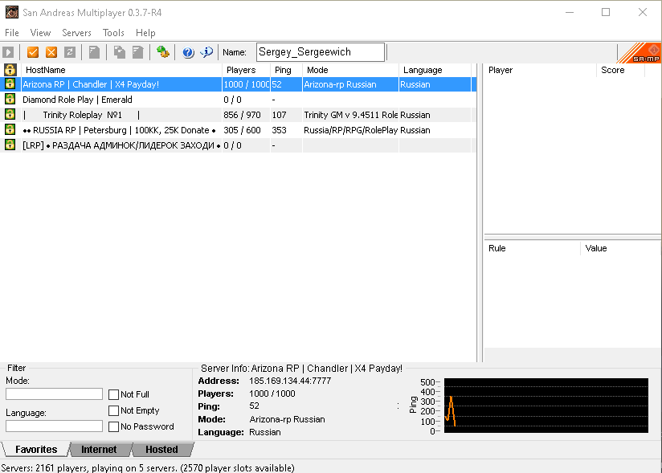Click status bar text about 2161 players
The image size is (662, 473).
tap(148, 467)
